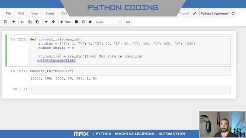This screenshot has height=138, width=246.
Task: Click the In [23] prompt label
Action: coord(19,71)
